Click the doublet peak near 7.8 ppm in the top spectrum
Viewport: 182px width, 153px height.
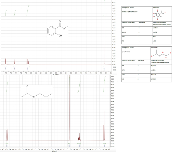(x=6, y=61)
